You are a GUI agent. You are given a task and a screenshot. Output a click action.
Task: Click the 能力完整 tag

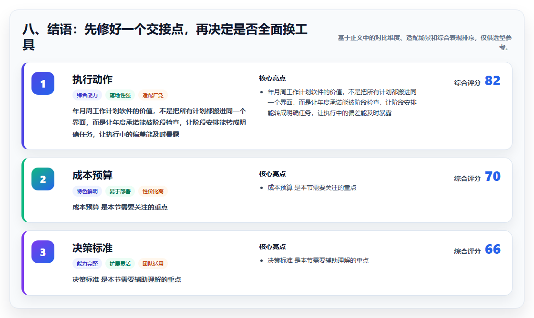87,264
